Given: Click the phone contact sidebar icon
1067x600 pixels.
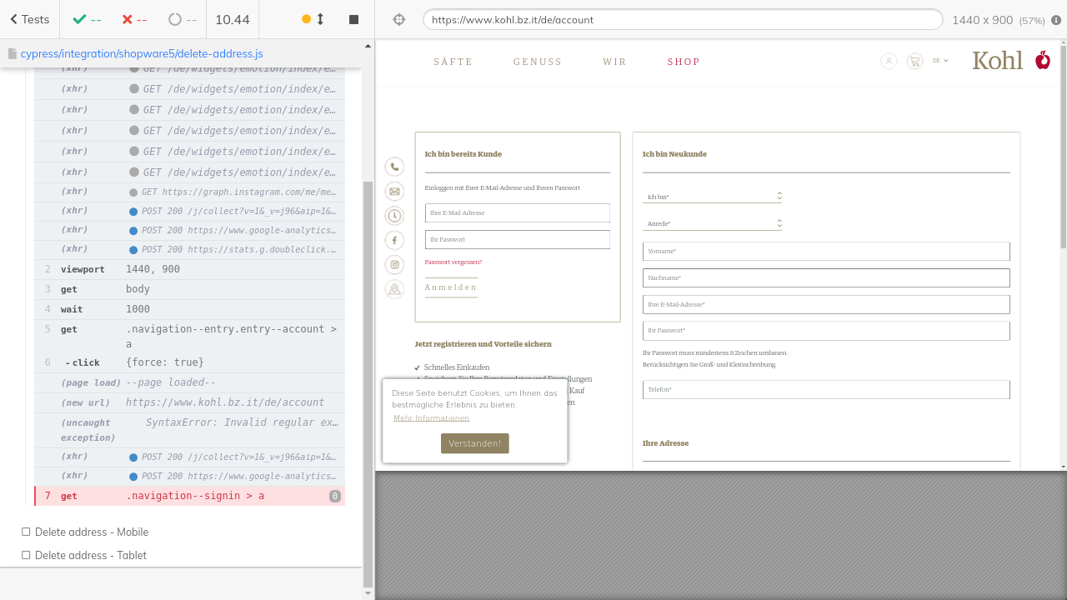Looking at the screenshot, I should pos(394,167).
